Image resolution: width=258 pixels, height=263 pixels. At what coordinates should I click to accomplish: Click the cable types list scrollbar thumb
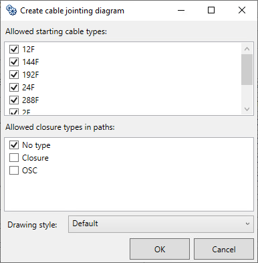click(x=247, y=70)
